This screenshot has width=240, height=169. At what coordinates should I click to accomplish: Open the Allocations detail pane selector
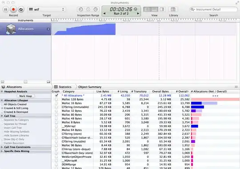tap(14, 87)
